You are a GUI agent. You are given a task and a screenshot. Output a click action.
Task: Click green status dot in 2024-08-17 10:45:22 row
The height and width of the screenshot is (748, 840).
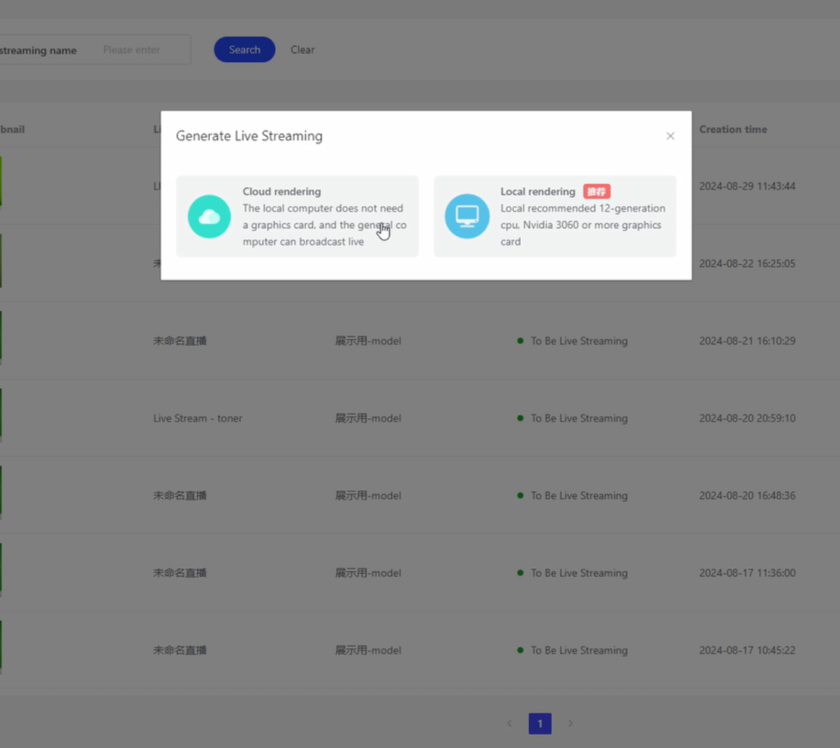pos(520,650)
